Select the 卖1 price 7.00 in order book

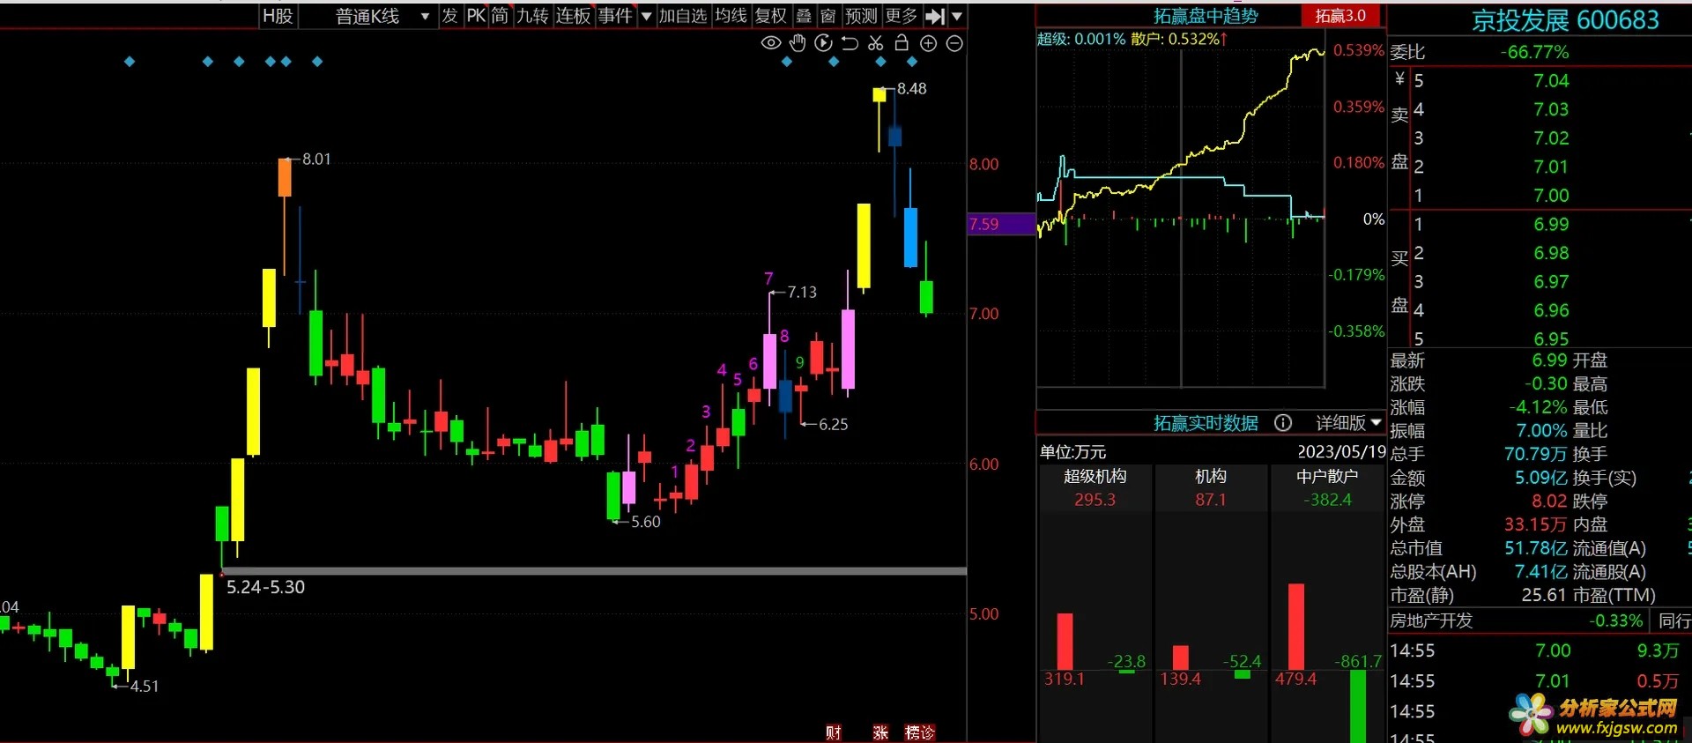(1551, 196)
